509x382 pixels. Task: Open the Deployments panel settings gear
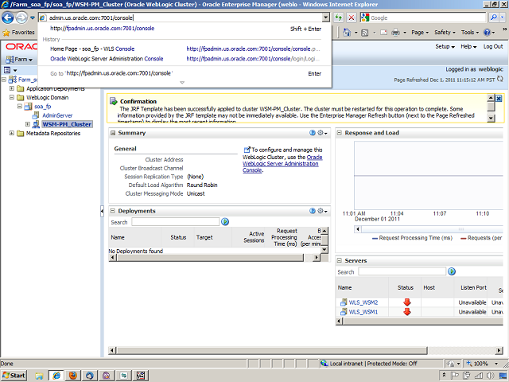click(x=321, y=211)
